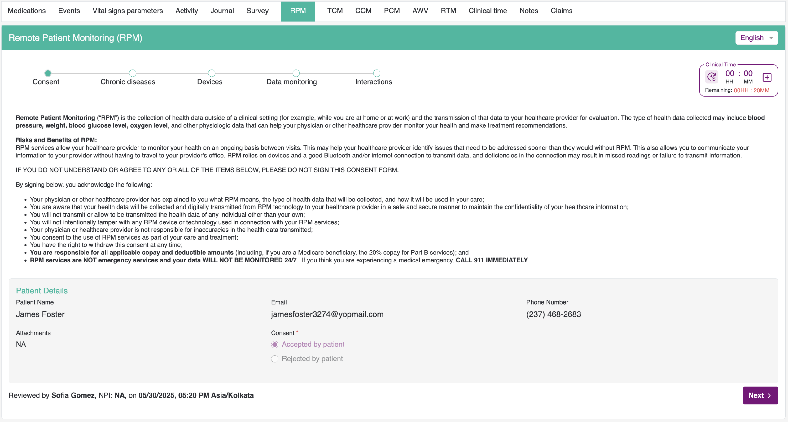Click the Chronic diseases step circle
788x422 pixels.
[132, 73]
